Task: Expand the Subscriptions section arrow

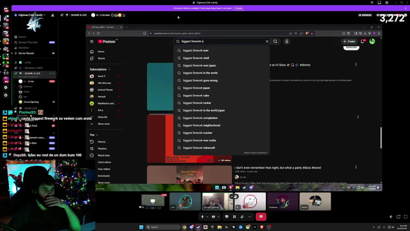Action: [x=109, y=69]
